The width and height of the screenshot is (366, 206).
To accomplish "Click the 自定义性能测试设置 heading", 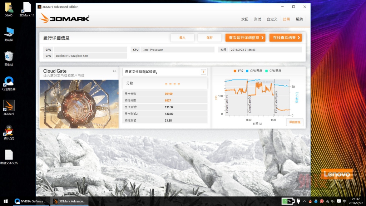I will [142, 72].
